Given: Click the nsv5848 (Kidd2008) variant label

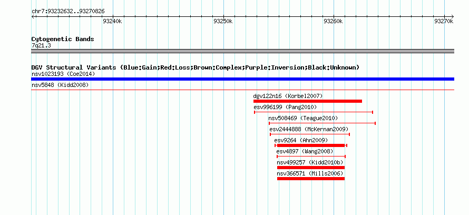Looking at the screenshot, I should coord(60,85).
